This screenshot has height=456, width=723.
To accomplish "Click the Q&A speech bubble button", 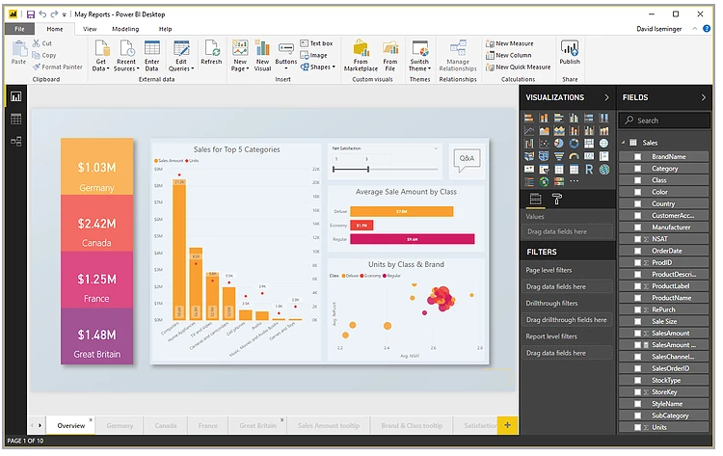I will pyautogui.click(x=467, y=159).
